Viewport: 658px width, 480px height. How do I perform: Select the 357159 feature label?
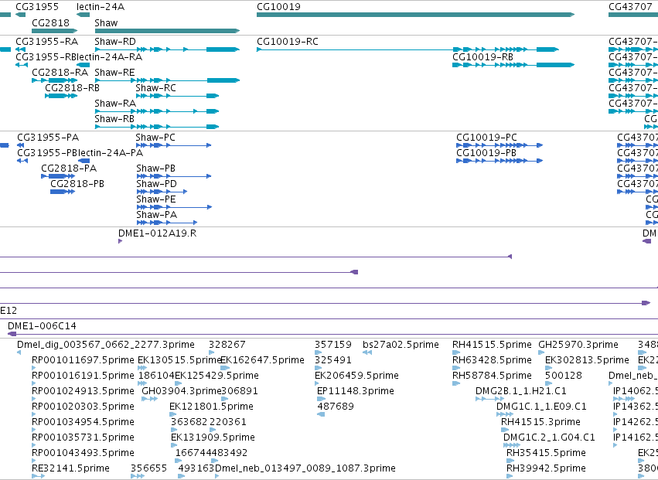point(333,345)
